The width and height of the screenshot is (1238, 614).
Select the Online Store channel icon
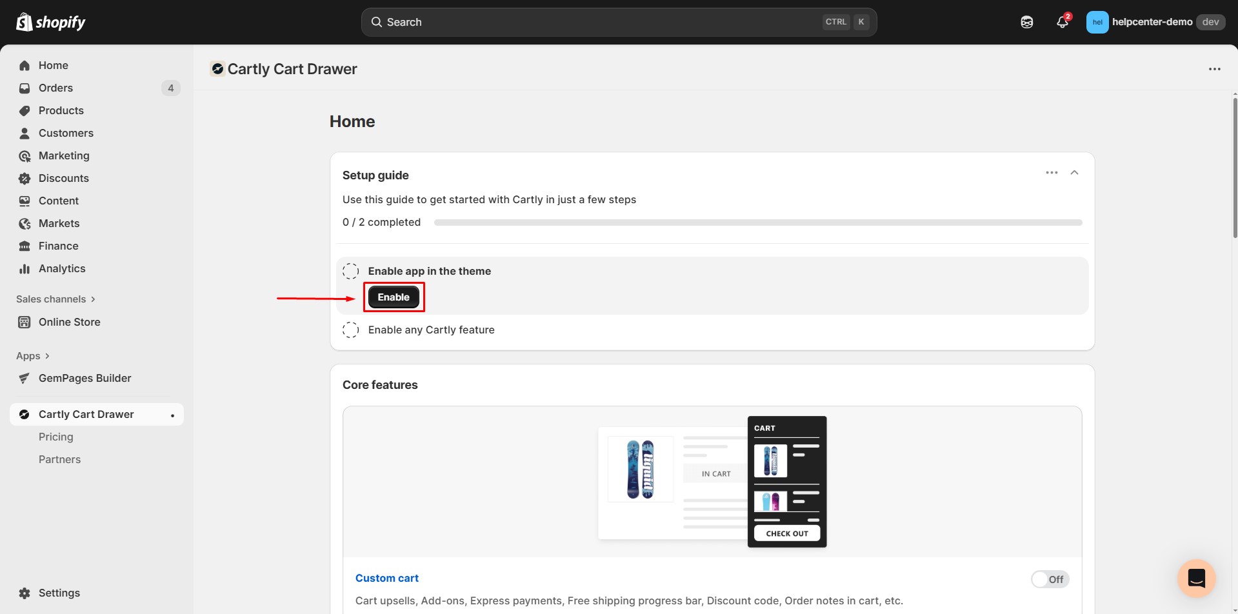coord(24,322)
